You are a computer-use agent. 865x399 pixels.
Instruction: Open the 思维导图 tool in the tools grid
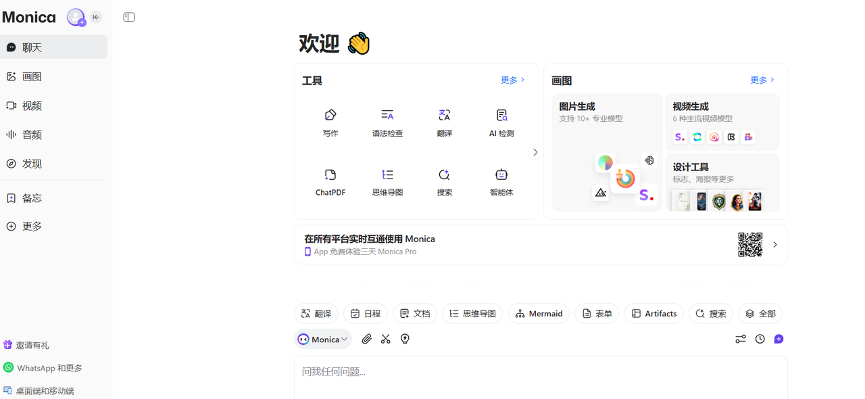pyautogui.click(x=387, y=182)
